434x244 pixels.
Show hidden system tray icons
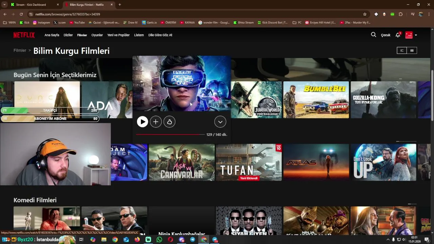pos(388,240)
